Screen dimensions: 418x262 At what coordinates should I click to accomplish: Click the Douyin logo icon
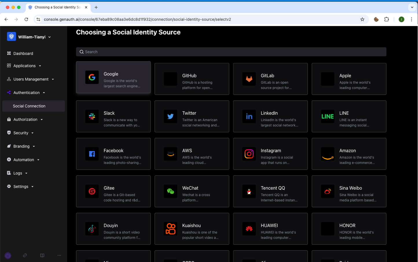92,229
